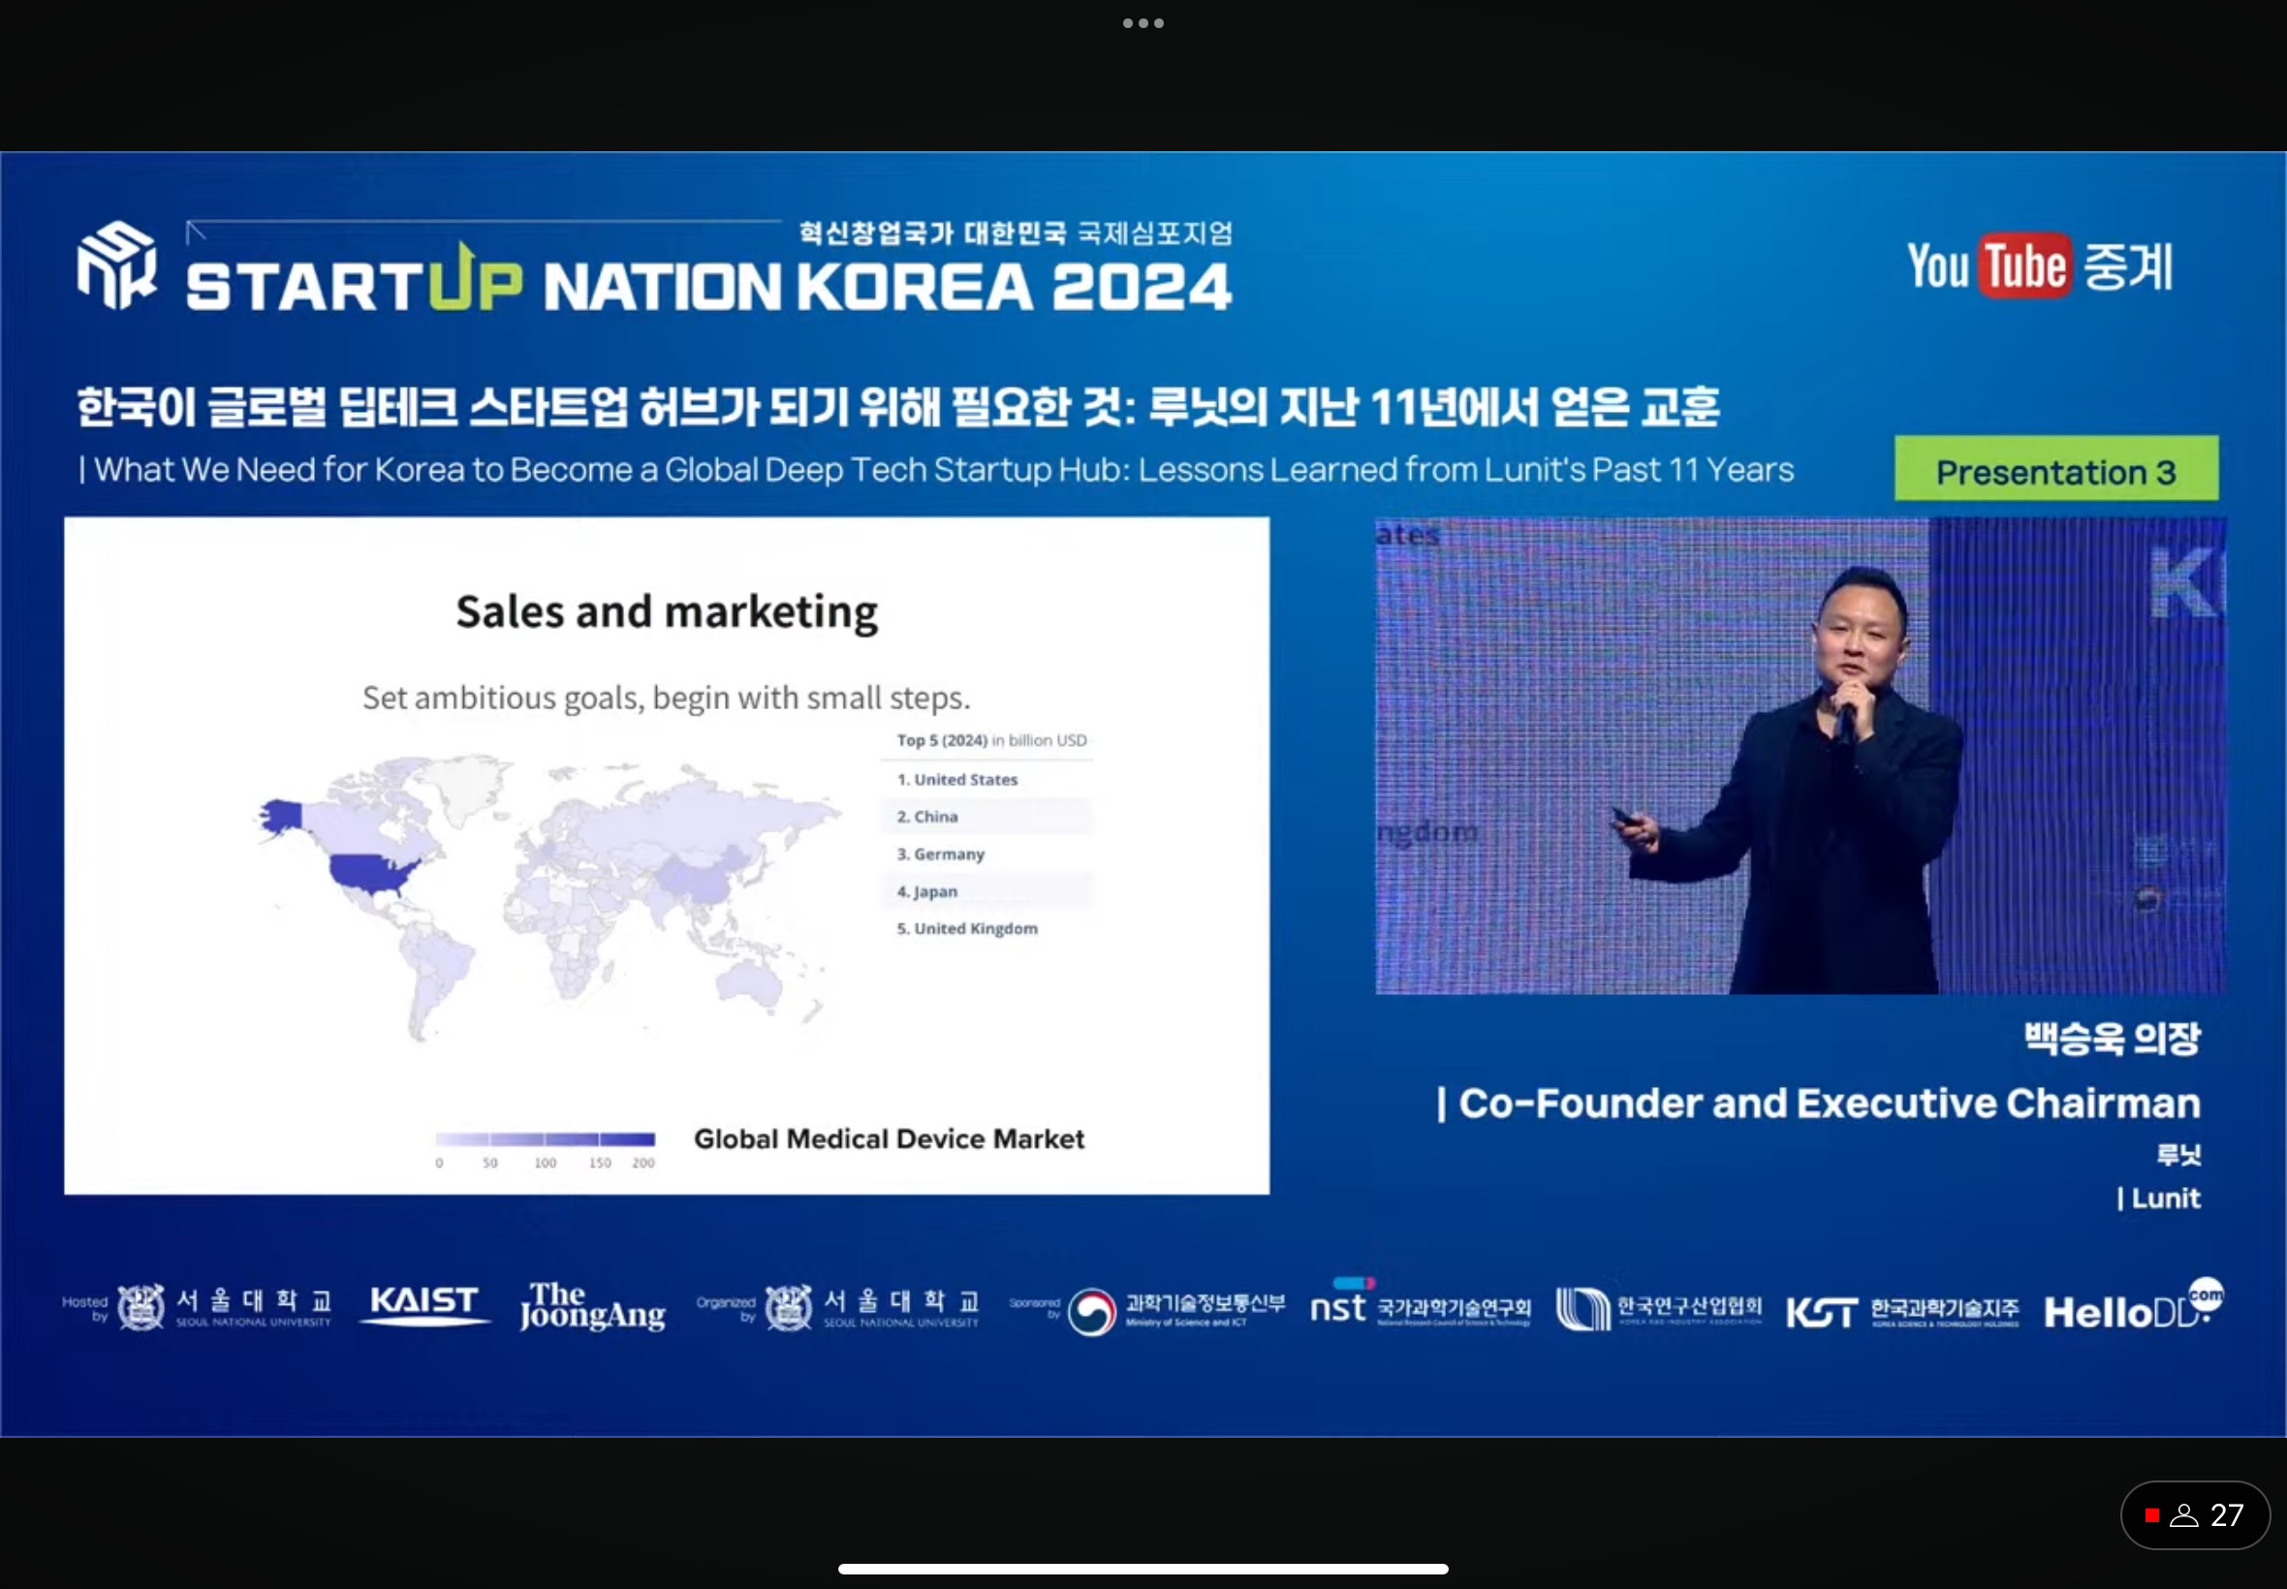2287x1589 pixels.
Task: Click the 'Global Medical Device Market' caption
Action: 889,1139
